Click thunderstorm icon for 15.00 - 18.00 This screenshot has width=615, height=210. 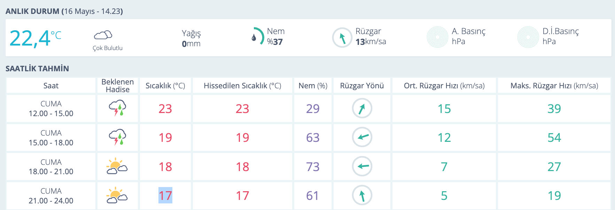click(x=117, y=137)
